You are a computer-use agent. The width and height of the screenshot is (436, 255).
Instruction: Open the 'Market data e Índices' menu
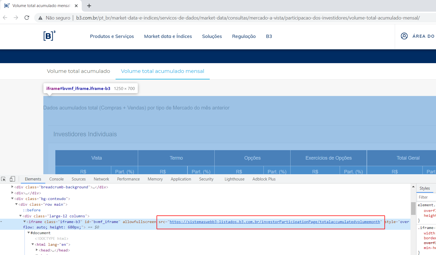pos(168,36)
